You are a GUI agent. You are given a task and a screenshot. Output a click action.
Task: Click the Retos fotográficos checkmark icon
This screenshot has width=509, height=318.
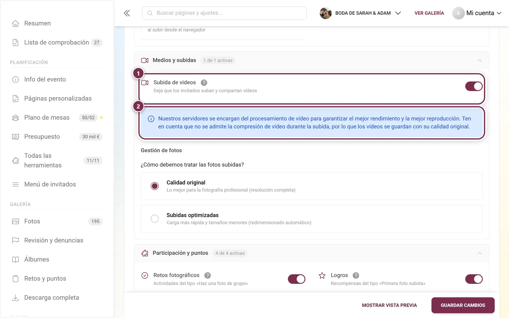pos(145,276)
